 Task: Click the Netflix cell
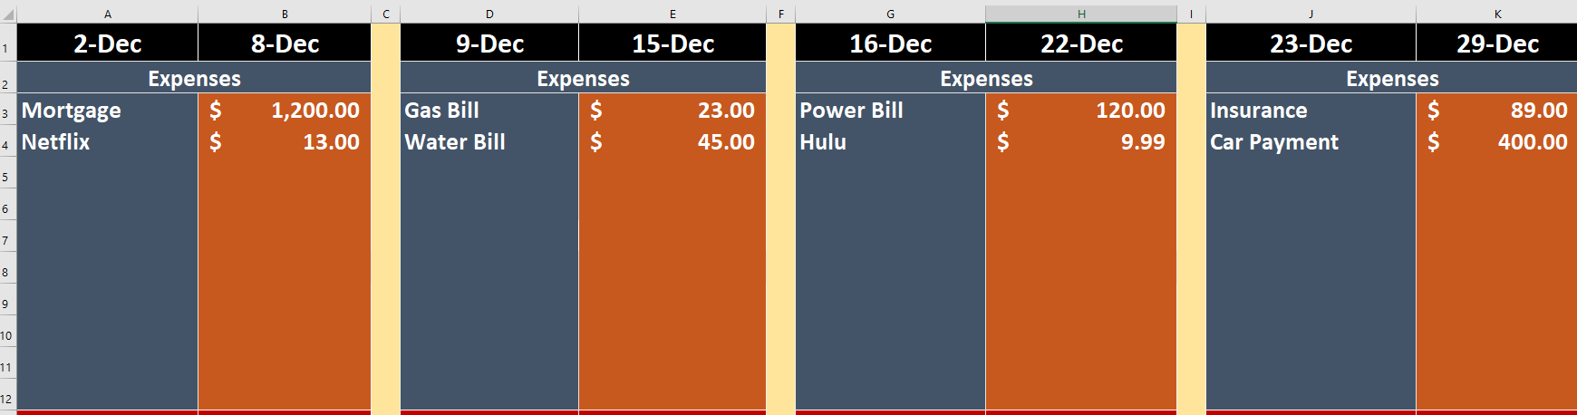point(108,141)
